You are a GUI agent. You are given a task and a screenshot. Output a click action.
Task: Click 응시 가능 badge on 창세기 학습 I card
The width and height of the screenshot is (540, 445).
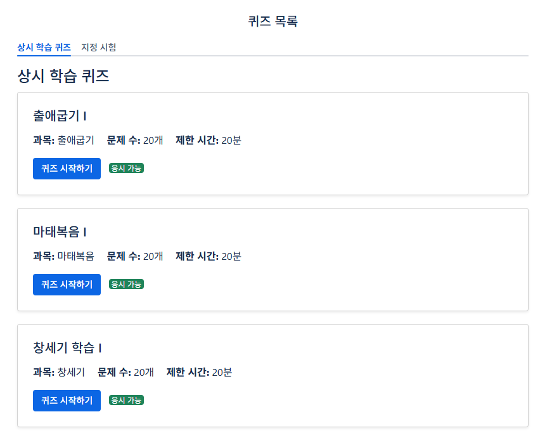(x=126, y=400)
